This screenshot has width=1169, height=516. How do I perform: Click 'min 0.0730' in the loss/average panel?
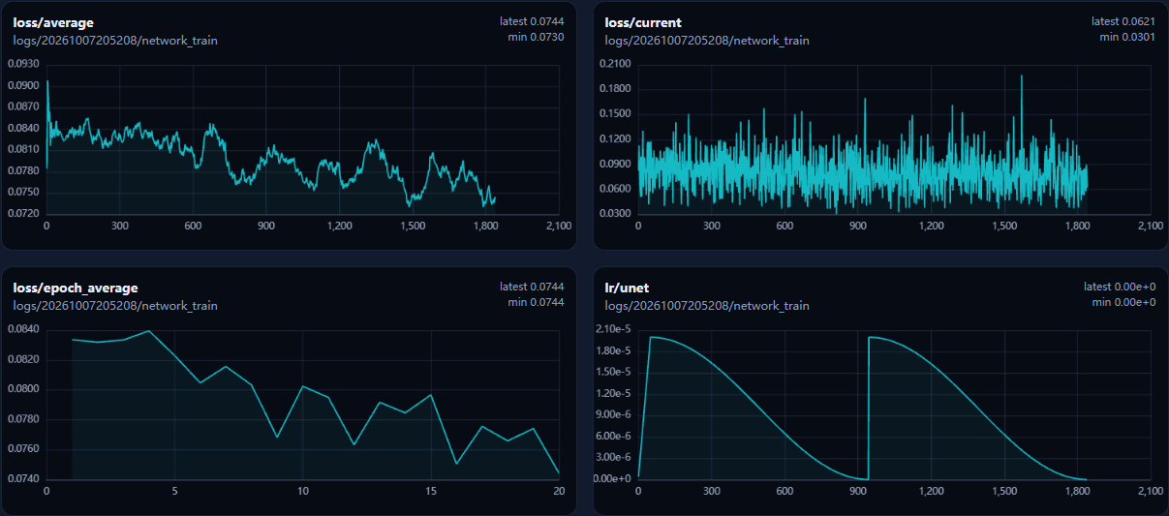(x=536, y=37)
